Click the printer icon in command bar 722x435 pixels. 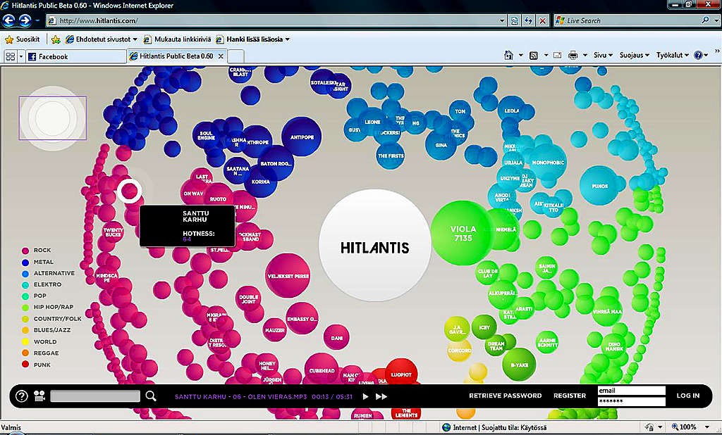573,55
